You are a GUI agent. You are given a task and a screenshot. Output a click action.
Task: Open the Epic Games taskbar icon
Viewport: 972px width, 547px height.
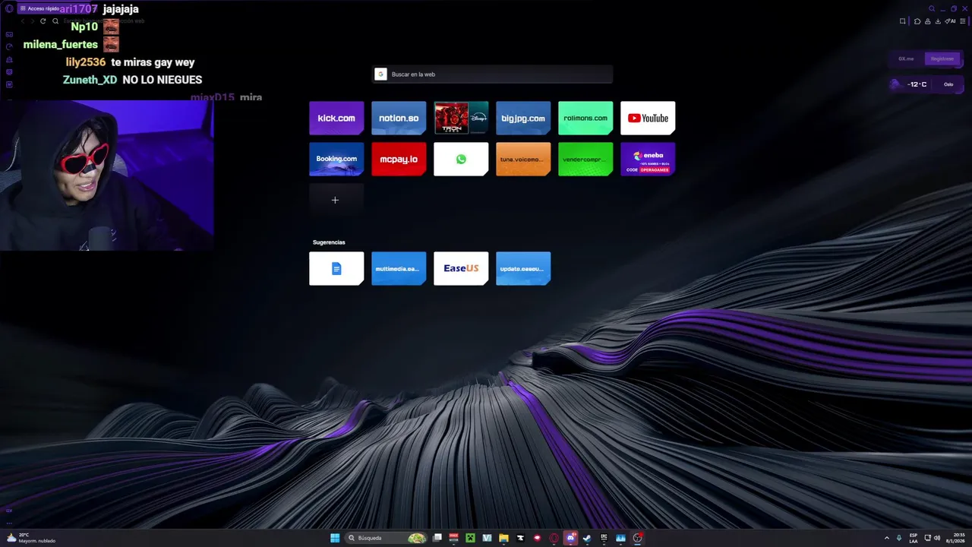604,538
